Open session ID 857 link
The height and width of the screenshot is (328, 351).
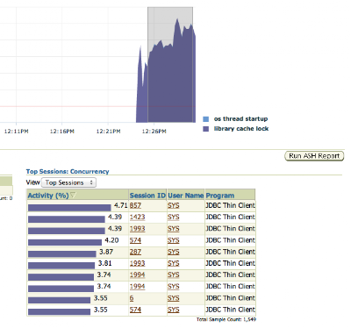(135, 205)
